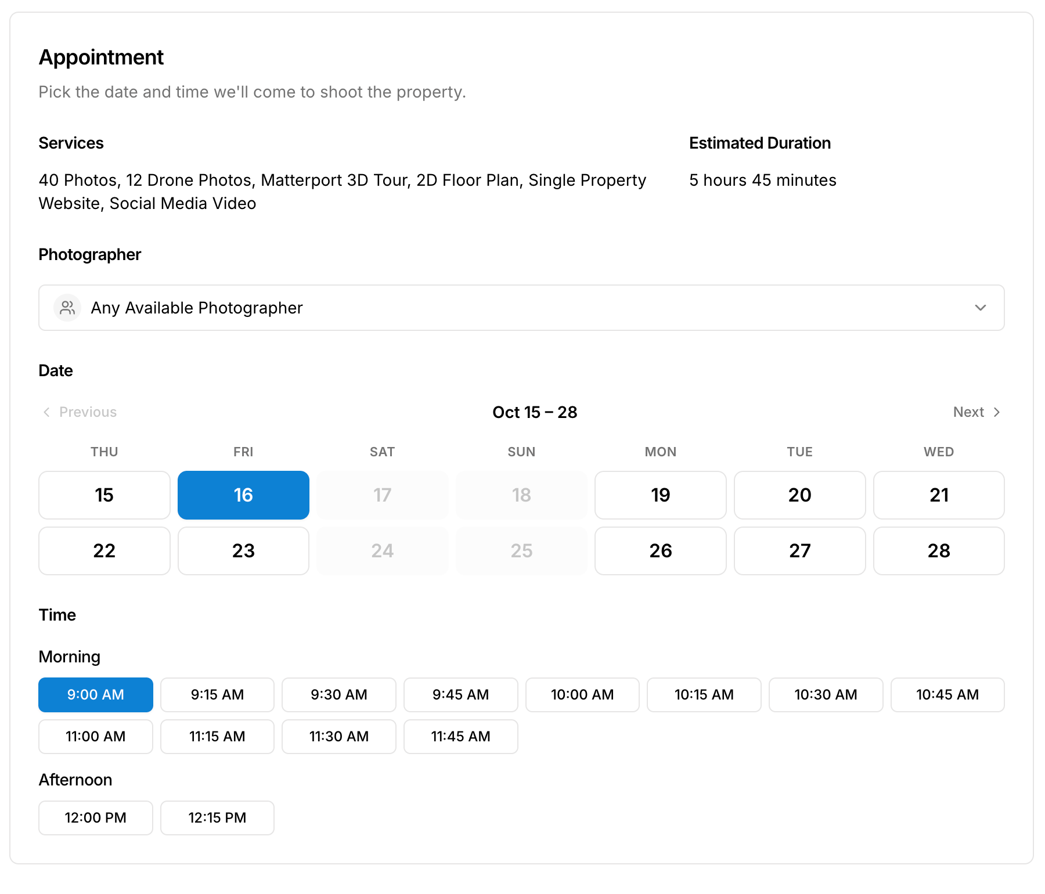Image resolution: width=1045 pixels, height=894 pixels.
Task: Select the 11:45 AM slot
Action: (x=461, y=737)
